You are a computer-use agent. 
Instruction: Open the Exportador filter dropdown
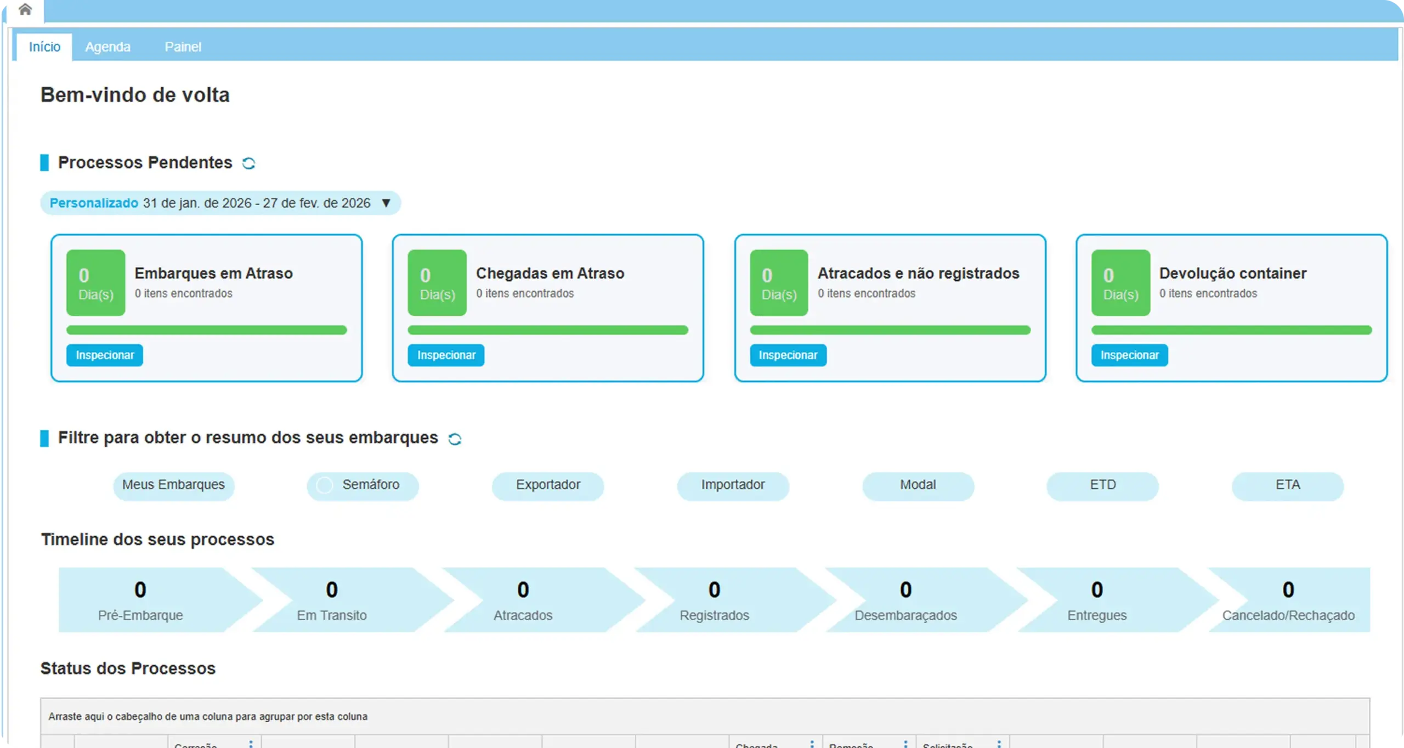(547, 485)
